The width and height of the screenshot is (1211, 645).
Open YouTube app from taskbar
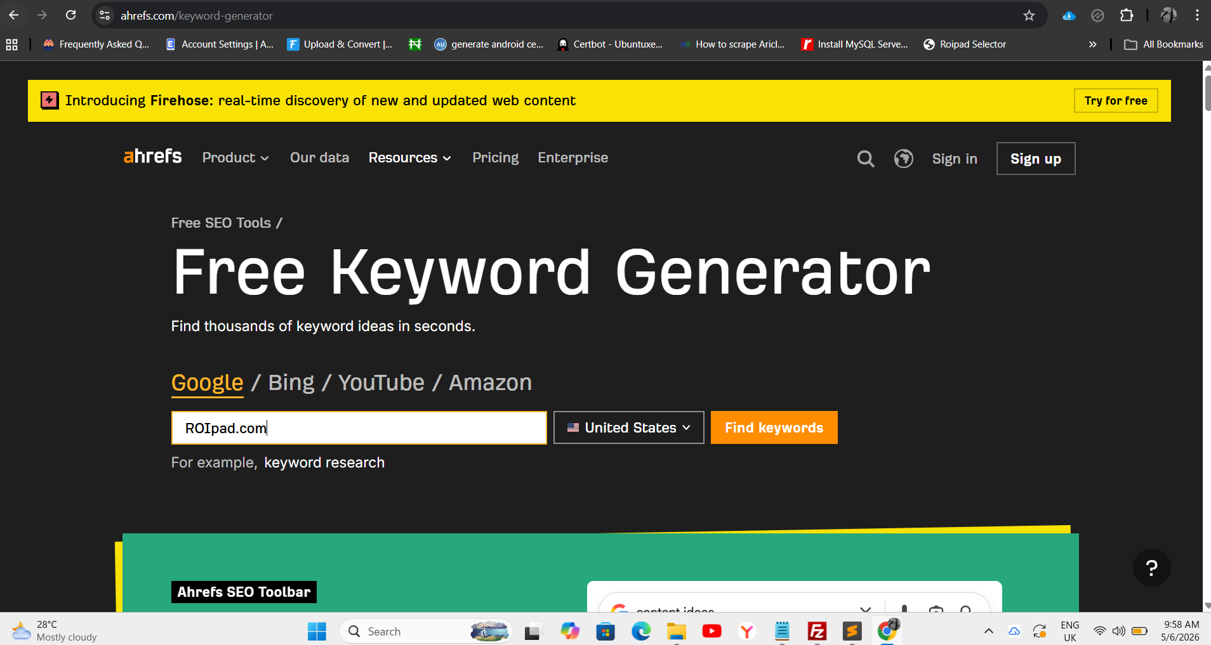[711, 631]
